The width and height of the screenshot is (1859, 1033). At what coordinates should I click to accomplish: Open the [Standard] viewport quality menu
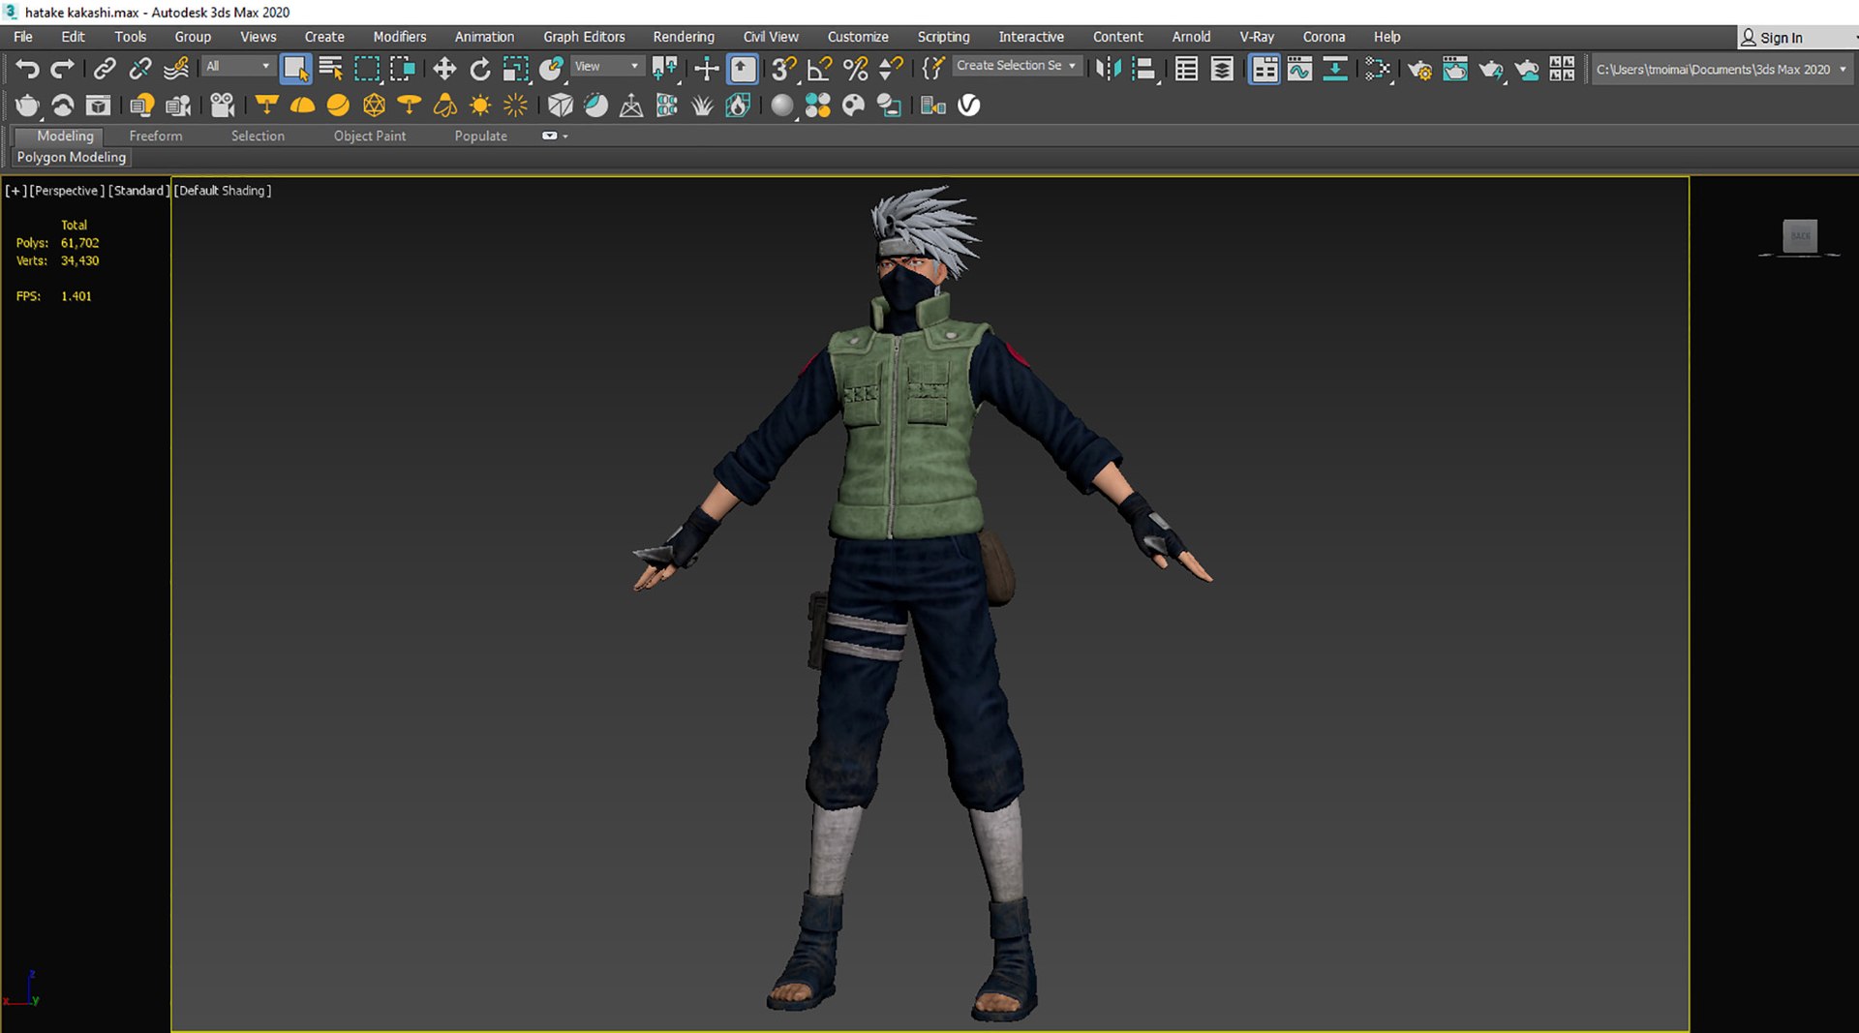coord(138,191)
